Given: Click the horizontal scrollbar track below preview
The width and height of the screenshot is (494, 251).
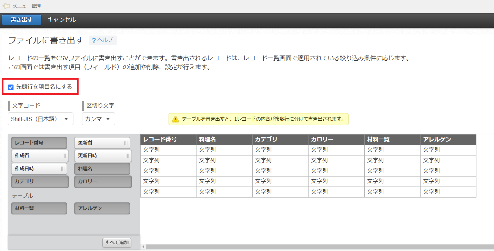Looking at the screenshot, I should [x=320, y=247].
